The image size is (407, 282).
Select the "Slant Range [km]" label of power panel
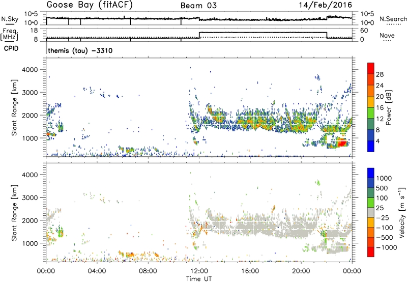(14, 107)
